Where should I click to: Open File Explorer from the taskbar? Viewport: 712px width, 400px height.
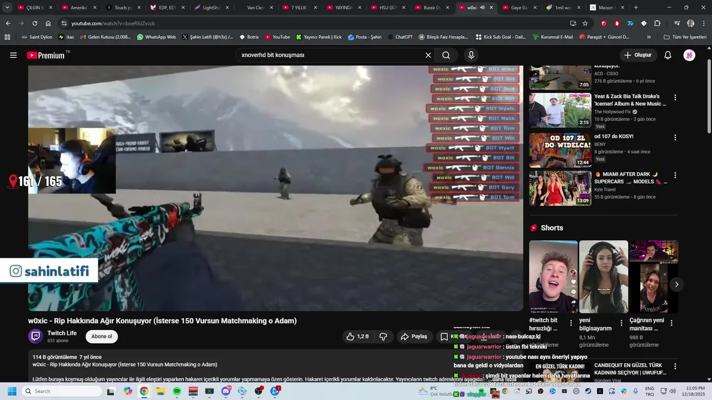[x=160, y=391]
